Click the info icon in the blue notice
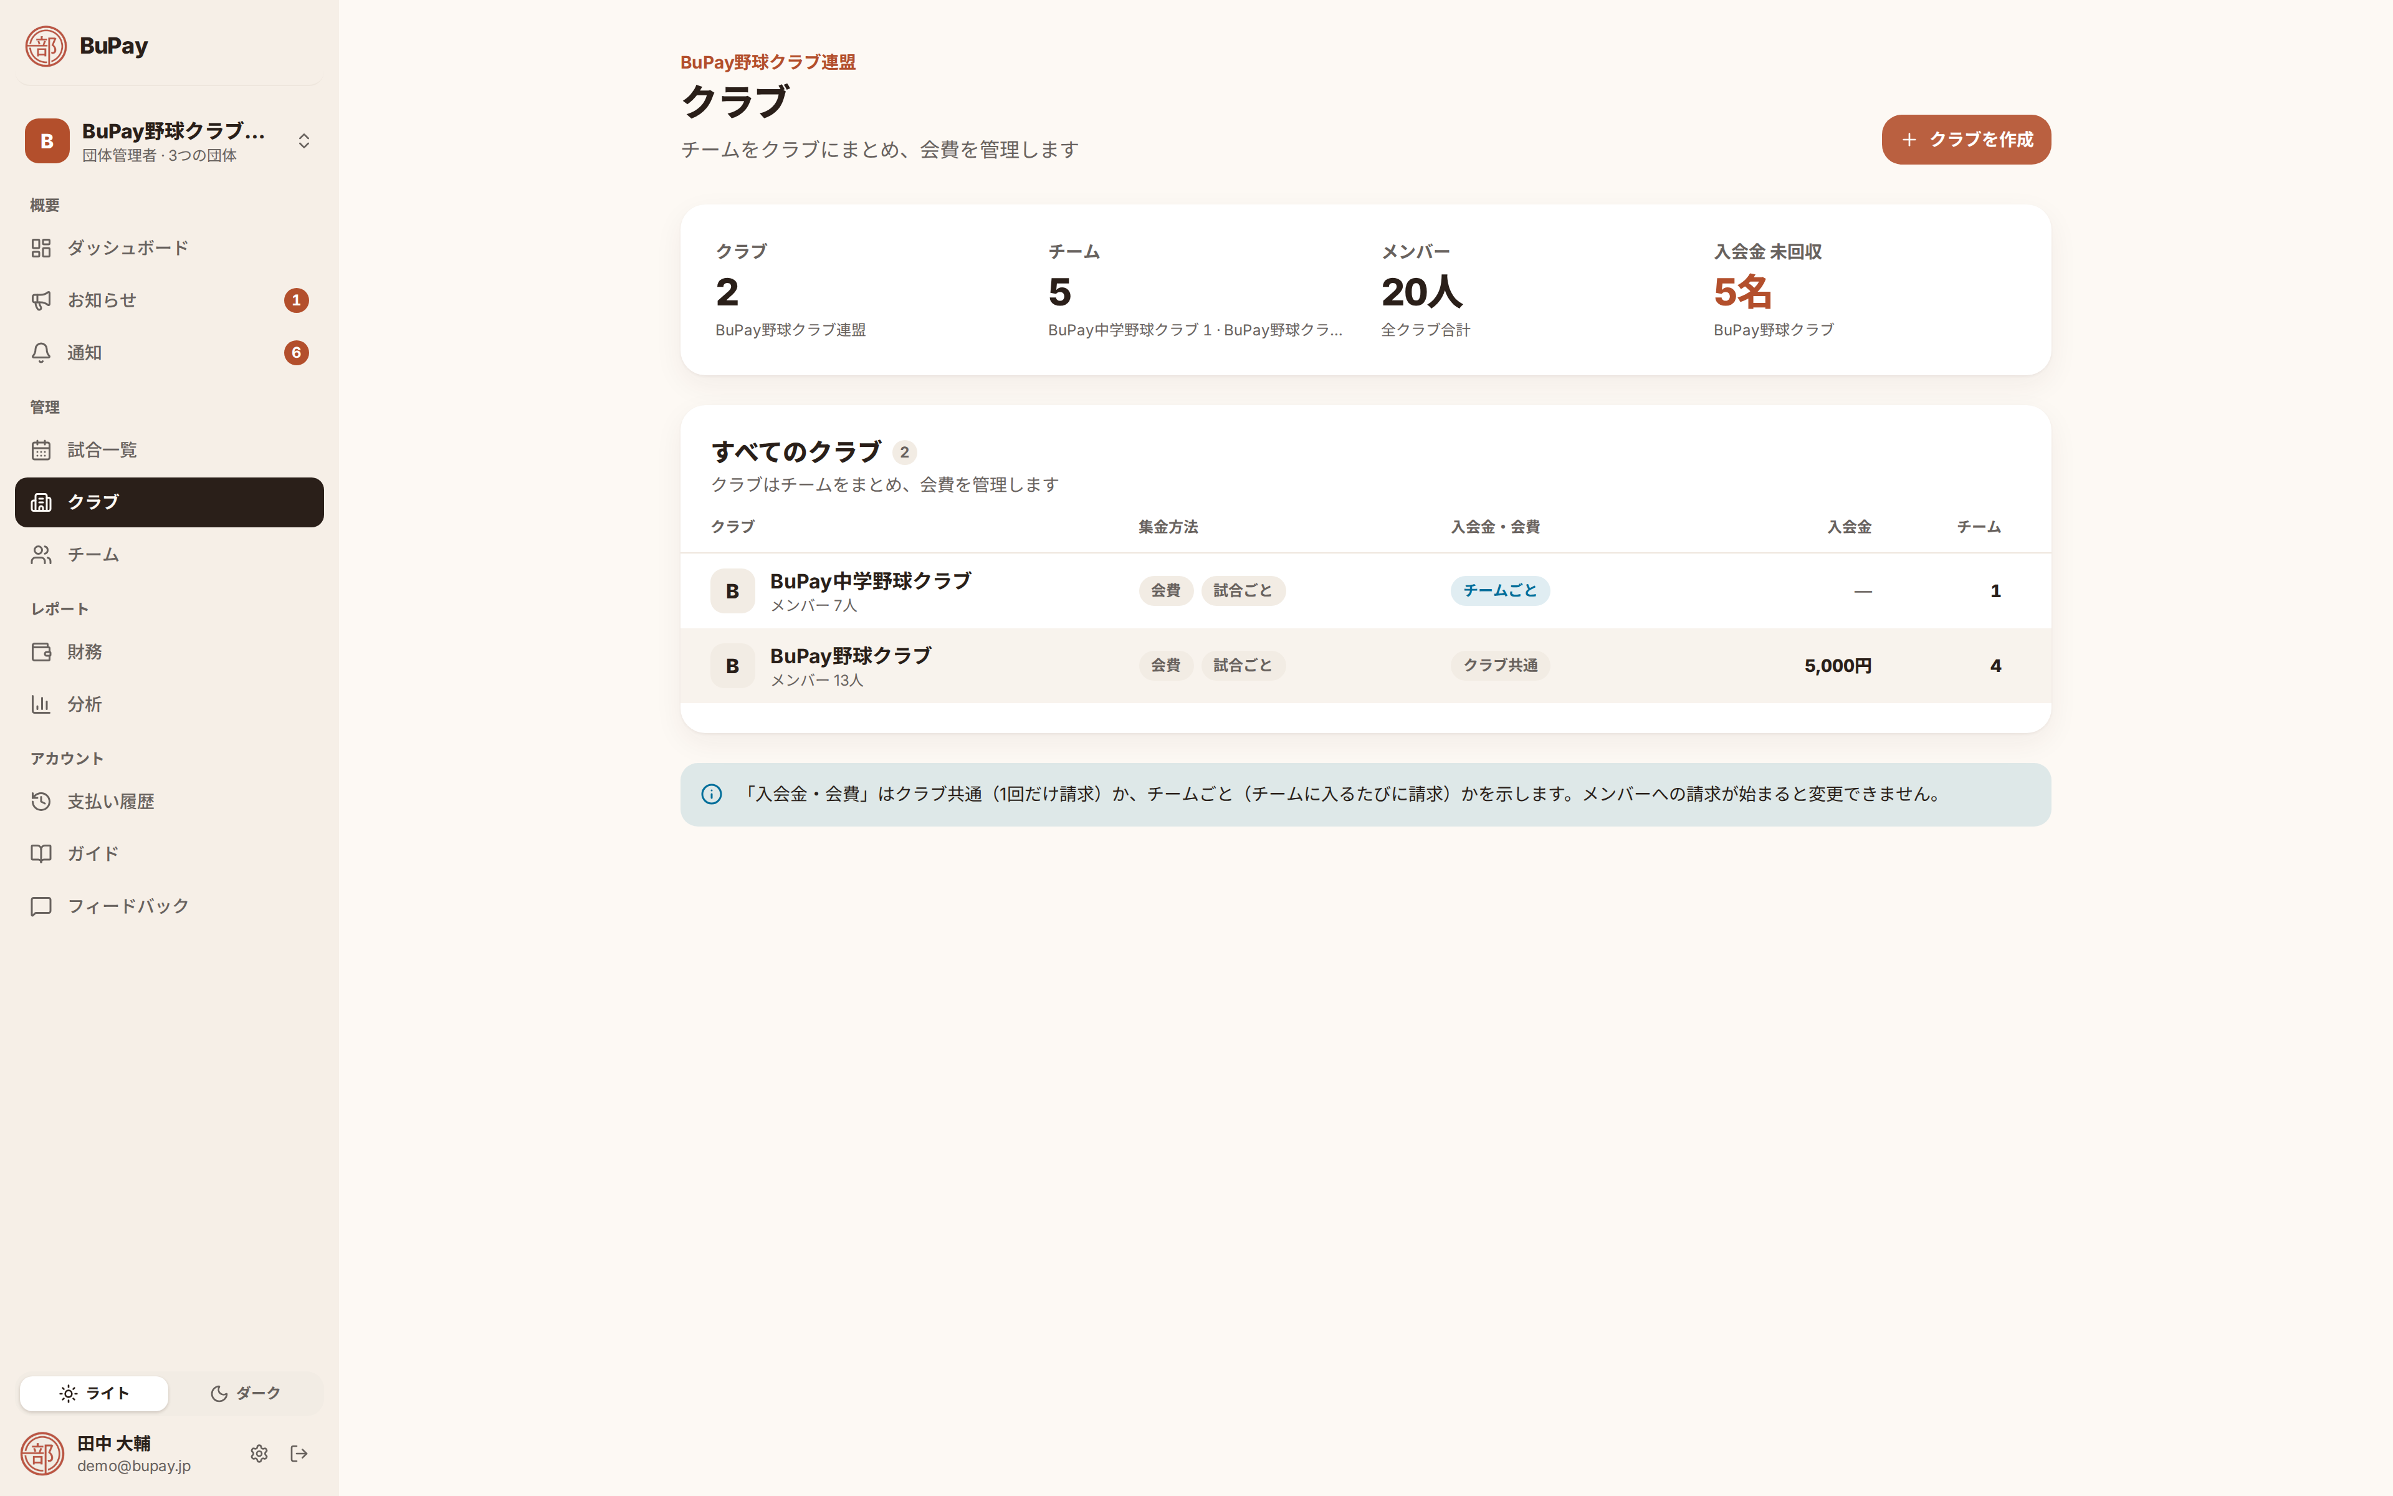Viewport: 2393px width, 1496px height. tap(711, 795)
